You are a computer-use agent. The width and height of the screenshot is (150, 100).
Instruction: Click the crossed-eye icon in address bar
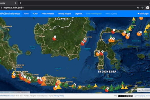pos(138,8)
